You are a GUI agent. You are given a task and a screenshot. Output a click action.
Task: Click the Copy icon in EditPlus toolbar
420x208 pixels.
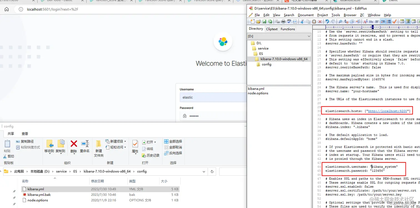(x=308, y=21)
